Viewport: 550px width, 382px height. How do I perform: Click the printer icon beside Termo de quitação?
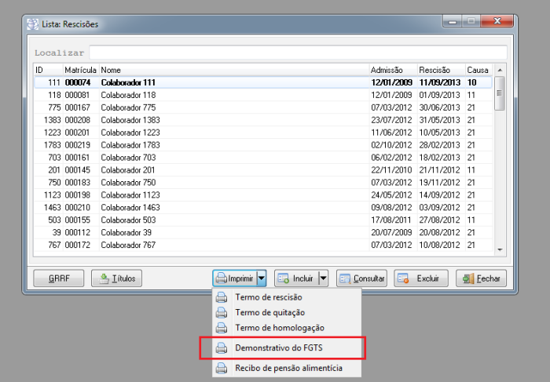click(x=222, y=312)
